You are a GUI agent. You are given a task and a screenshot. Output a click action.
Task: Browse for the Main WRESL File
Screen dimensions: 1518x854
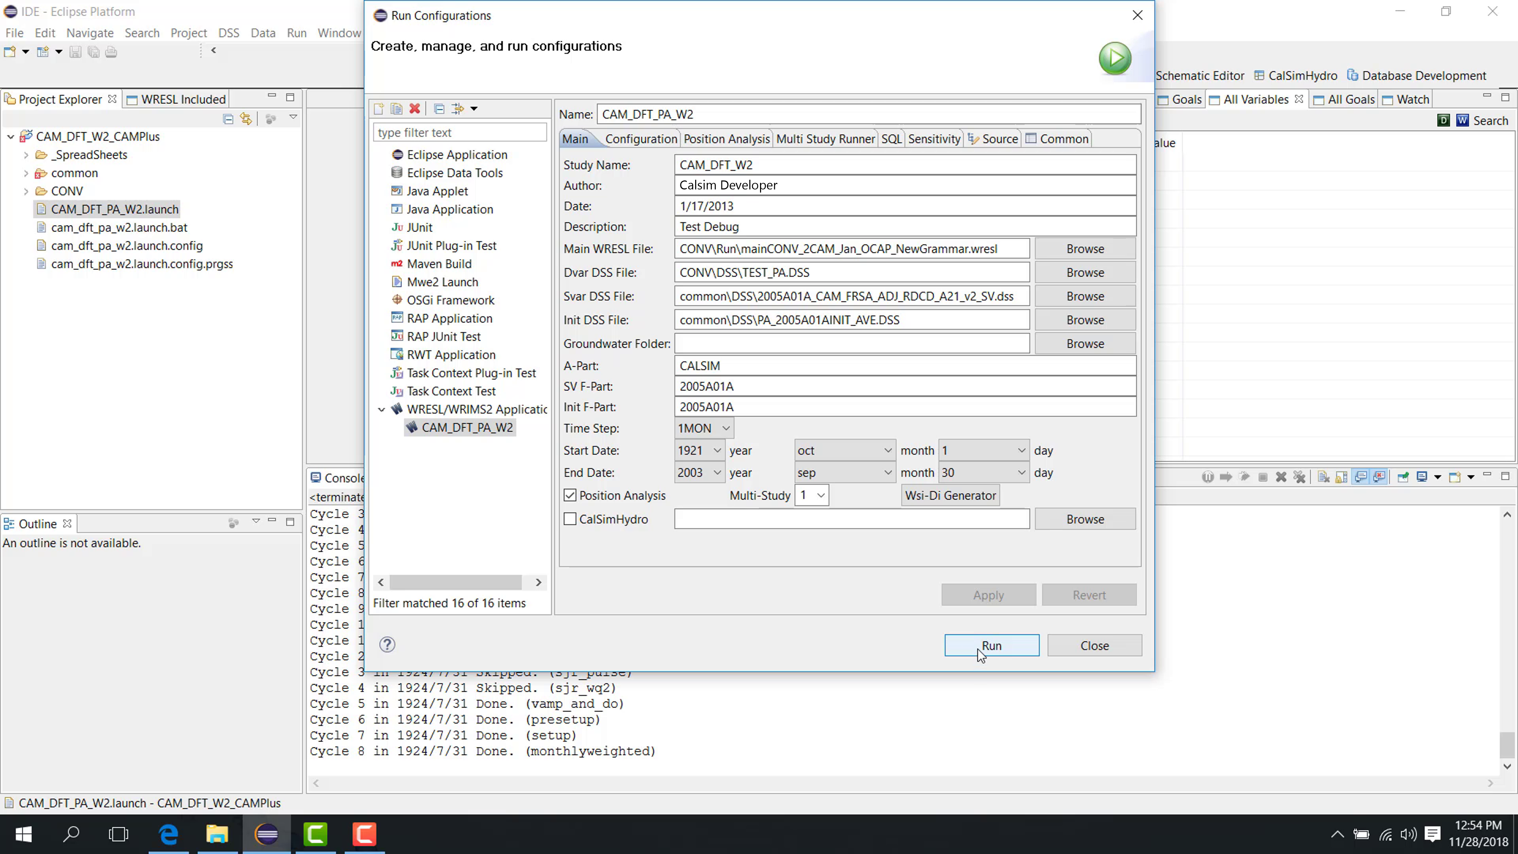coord(1085,249)
